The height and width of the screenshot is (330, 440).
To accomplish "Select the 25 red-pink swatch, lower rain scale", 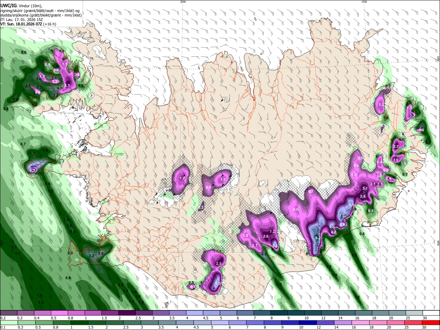I will pyautogui.click(x=414, y=323).
